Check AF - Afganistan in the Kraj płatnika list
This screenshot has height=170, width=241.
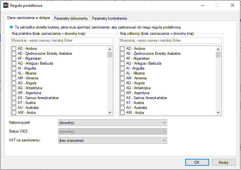(x=14, y=58)
